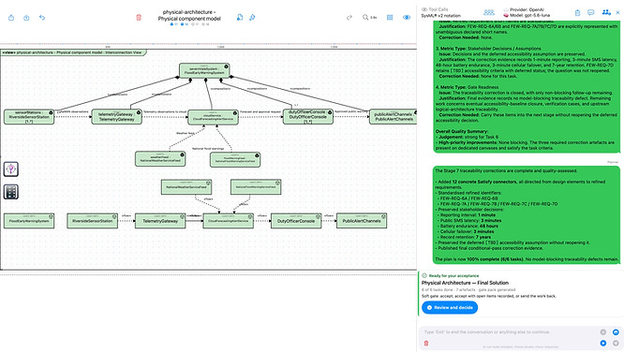Click the blue upload arrow icon in chat input
Image resolution: width=624 pixels, height=352 pixels.
[x=616, y=332]
